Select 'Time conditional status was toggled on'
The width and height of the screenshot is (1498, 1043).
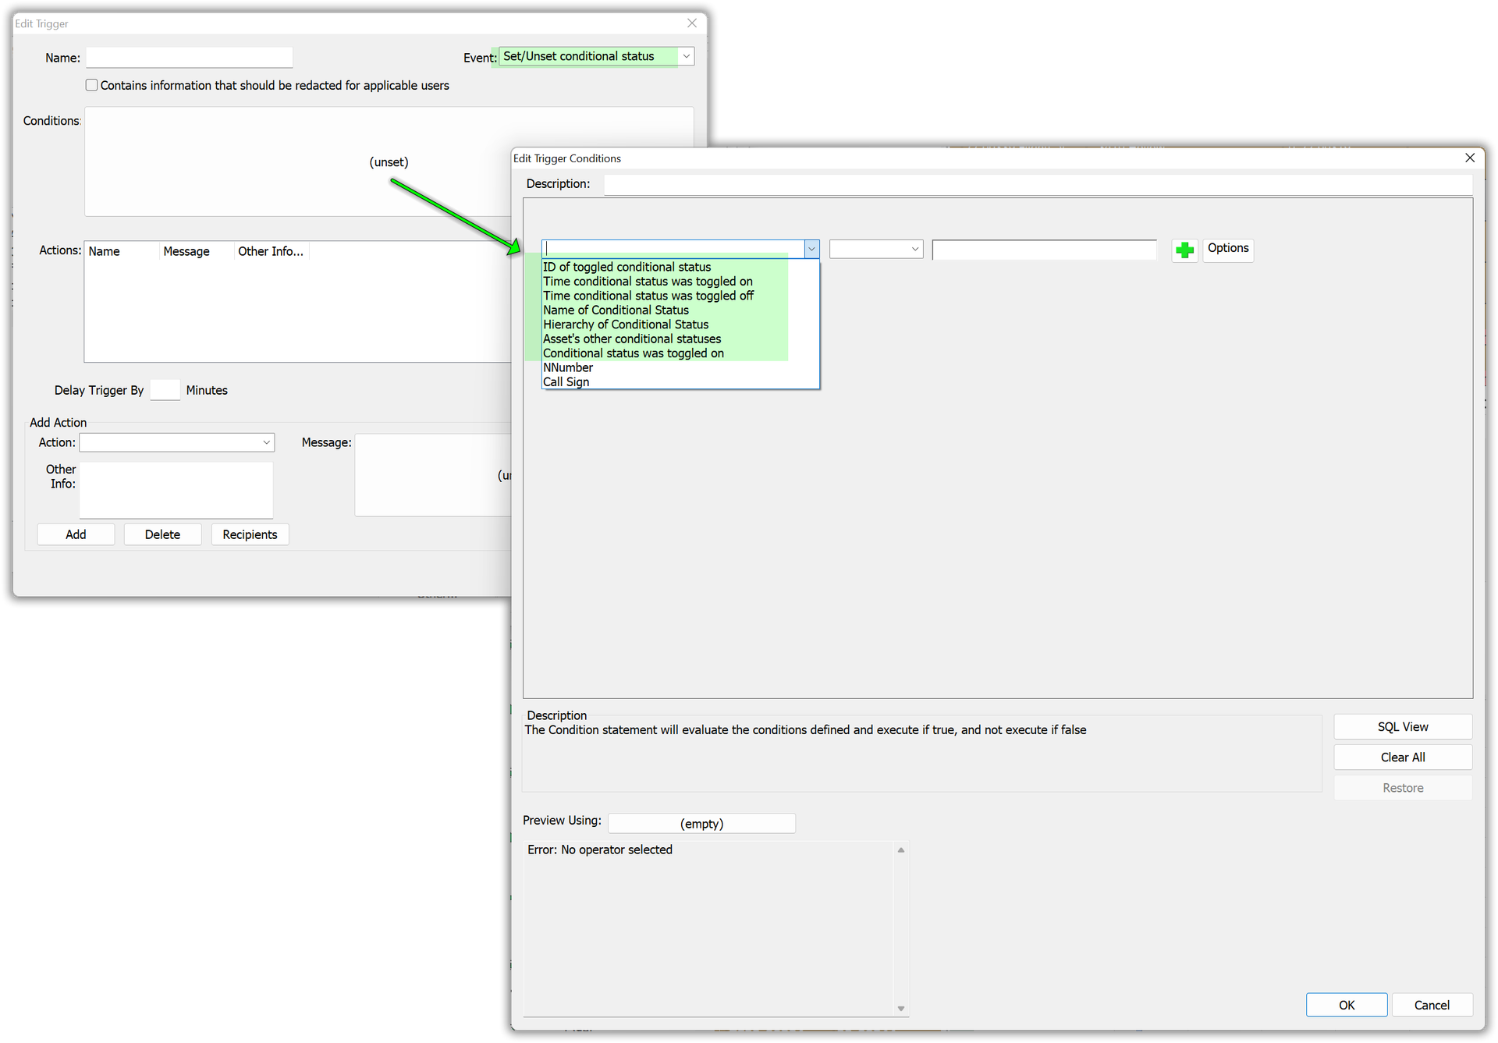648,282
